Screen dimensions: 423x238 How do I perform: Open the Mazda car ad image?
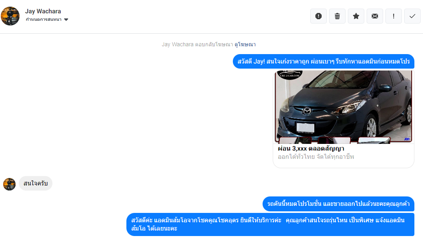coord(344,107)
